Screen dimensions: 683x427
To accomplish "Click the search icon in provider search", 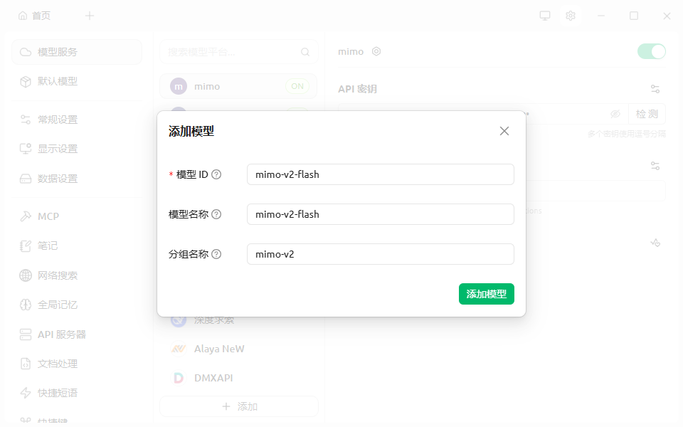I will [305, 52].
